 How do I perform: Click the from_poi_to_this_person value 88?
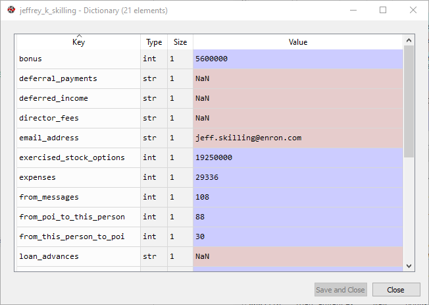coord(297,217)
